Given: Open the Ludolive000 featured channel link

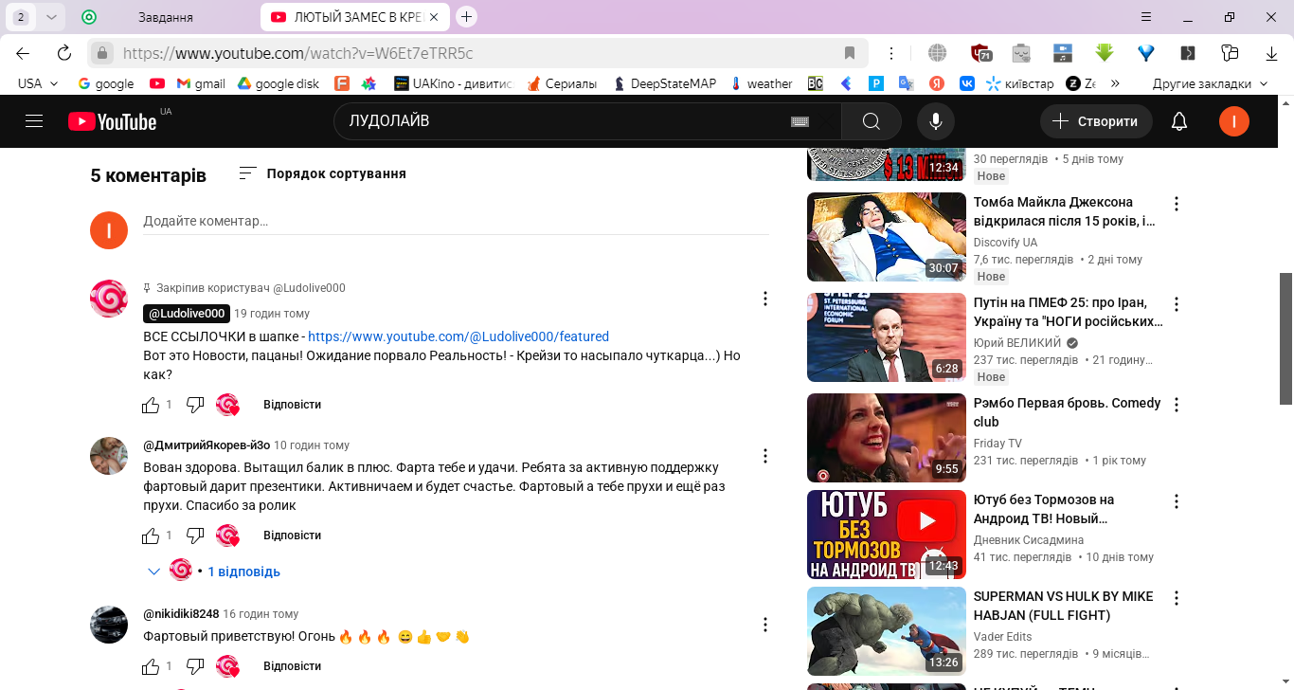Looking at the screenshot, I should click(x=458, y=336).
